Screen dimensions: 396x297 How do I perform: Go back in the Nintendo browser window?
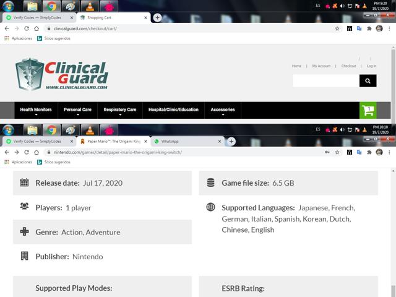pyautogui.click(x=7, y=152)
